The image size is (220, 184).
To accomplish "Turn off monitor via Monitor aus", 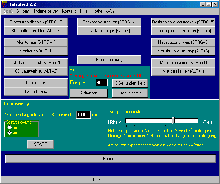I will pyautogui.click(x=36, y=42).
